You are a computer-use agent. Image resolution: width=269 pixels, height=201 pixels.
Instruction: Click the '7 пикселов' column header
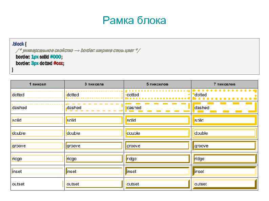(x=224, y=84)
